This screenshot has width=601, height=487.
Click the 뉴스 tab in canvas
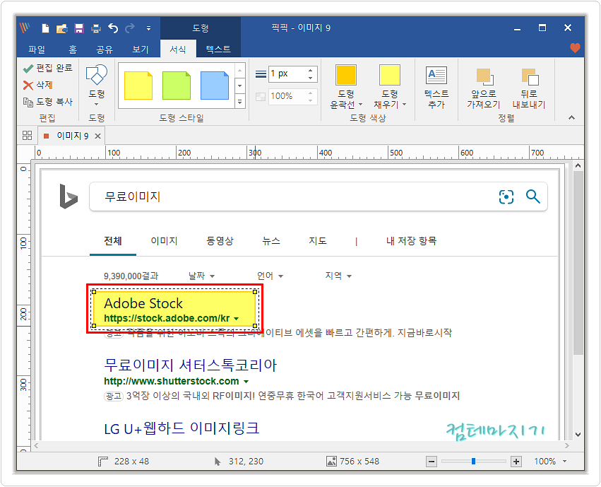click(x=271, y=241)
